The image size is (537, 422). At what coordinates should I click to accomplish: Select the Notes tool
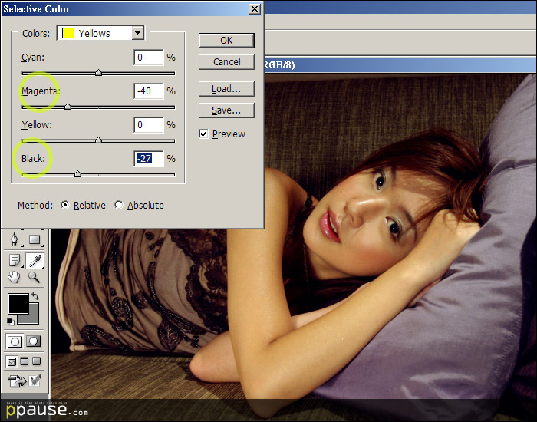pos(15,260)
